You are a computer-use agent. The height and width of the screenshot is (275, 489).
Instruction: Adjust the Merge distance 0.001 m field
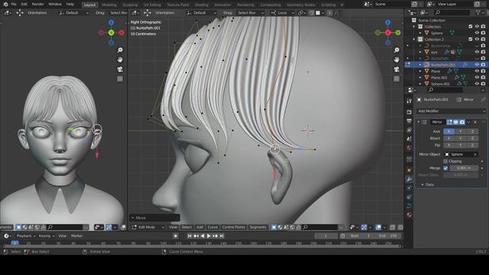(x=464, y=168)
